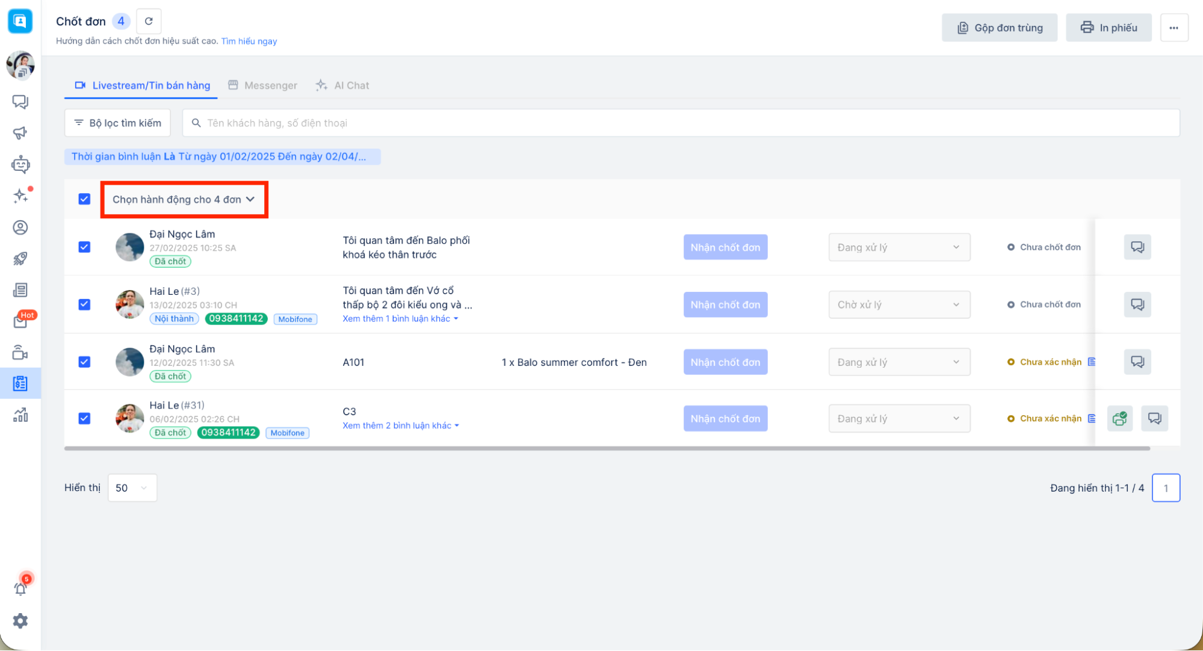Open the megaphone campaign icon in sidebar
This screenshot has height=651, width=1203.
coord(20,133)
